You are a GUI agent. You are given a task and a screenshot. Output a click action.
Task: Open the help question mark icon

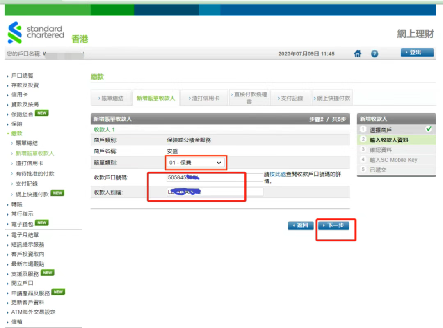pyautogui.click(x=374, y=54)
